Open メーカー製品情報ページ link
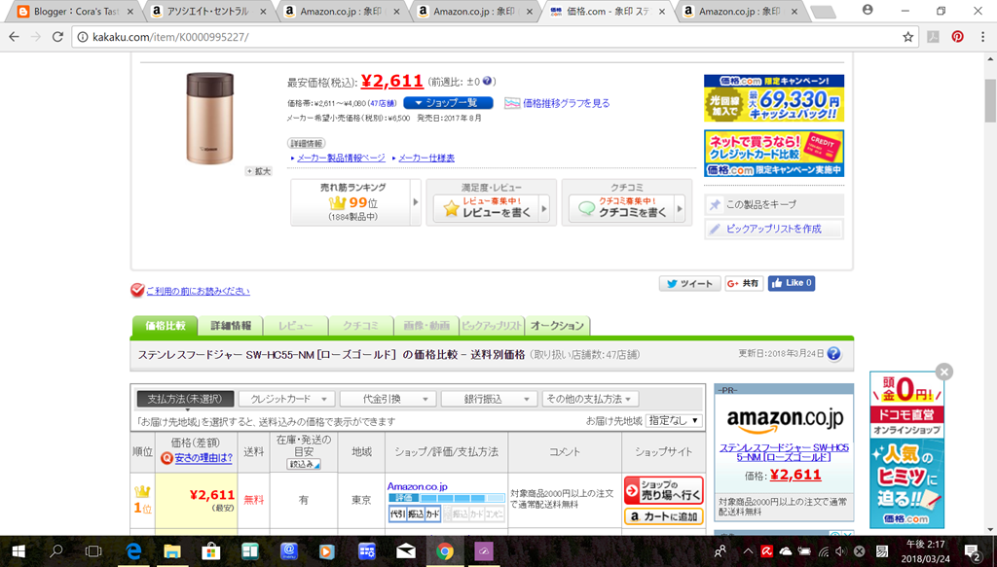997x567 pixels. click(341, 158)
